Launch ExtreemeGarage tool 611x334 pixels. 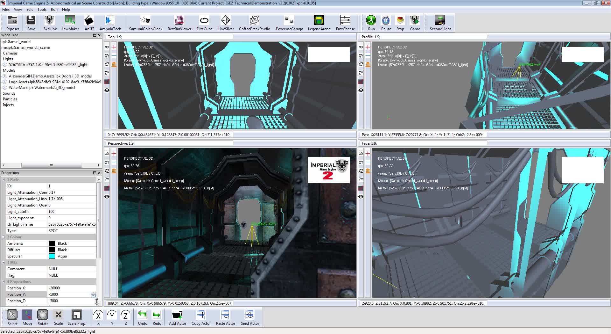[289, 23]
